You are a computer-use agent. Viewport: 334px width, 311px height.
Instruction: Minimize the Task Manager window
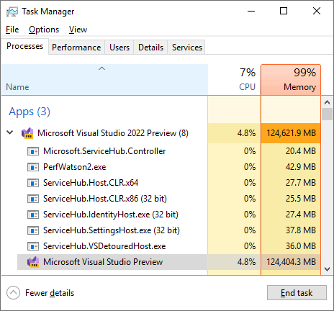point(251,11)
